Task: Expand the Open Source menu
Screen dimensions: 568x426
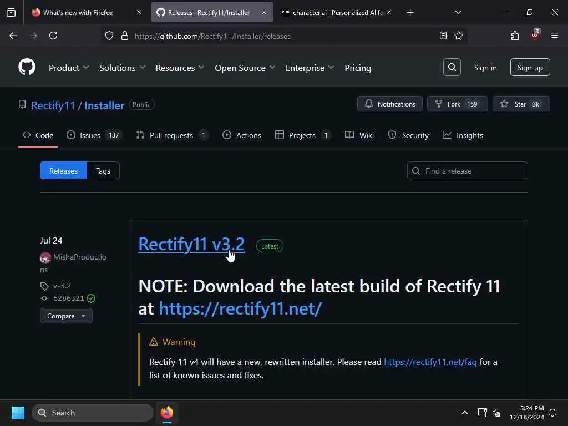Action: coord(245,68)
